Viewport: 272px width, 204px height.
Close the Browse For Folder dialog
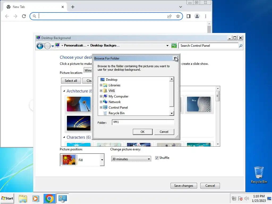pos(175,58)
